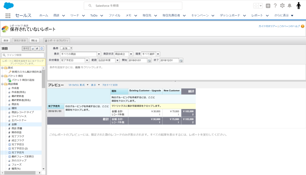Click the Salesforce cloud logo
The height and width of the screenshot is (175, 306).
9,6
